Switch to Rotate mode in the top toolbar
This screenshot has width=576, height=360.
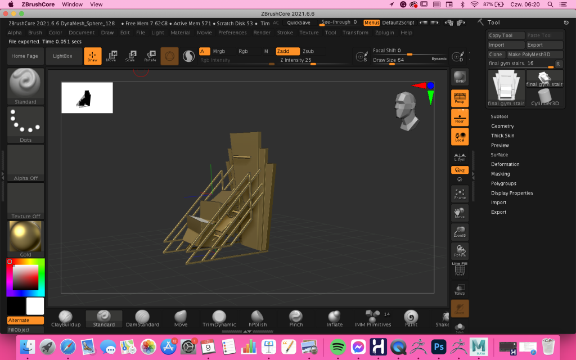point(150,56)
